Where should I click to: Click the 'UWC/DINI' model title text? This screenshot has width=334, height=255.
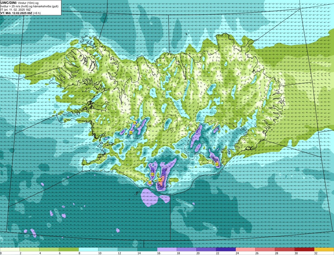[8, 3]
